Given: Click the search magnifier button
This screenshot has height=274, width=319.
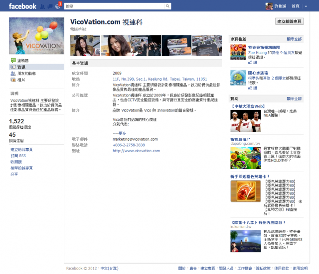Looking at the screenshot, I should 167,6.
